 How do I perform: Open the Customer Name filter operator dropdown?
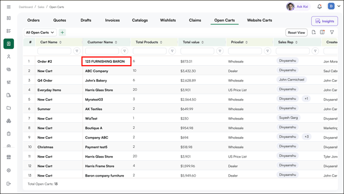click(124, 51)
